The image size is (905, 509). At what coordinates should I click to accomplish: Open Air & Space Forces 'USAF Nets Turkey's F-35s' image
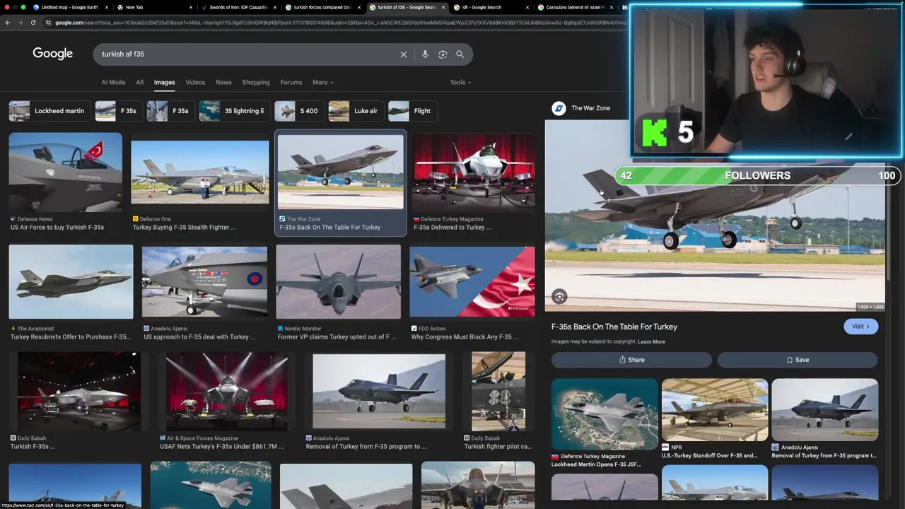226,391
